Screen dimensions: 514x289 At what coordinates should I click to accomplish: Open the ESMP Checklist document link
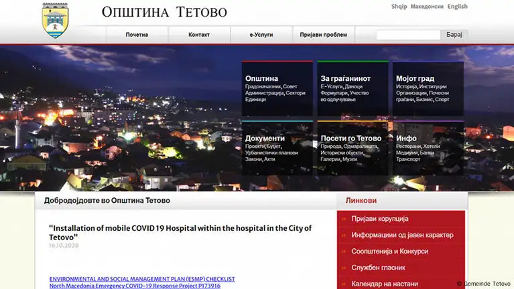click(142, 278)
